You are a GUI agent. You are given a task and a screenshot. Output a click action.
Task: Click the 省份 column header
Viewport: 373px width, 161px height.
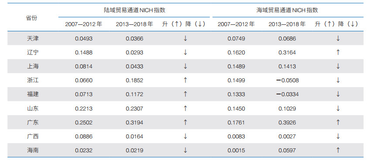(32, 18)
